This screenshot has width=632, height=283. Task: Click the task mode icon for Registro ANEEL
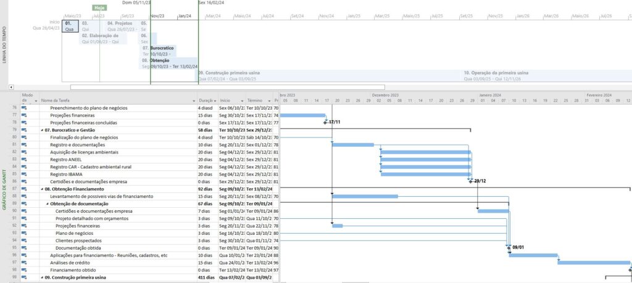click(x=25, y=159)
